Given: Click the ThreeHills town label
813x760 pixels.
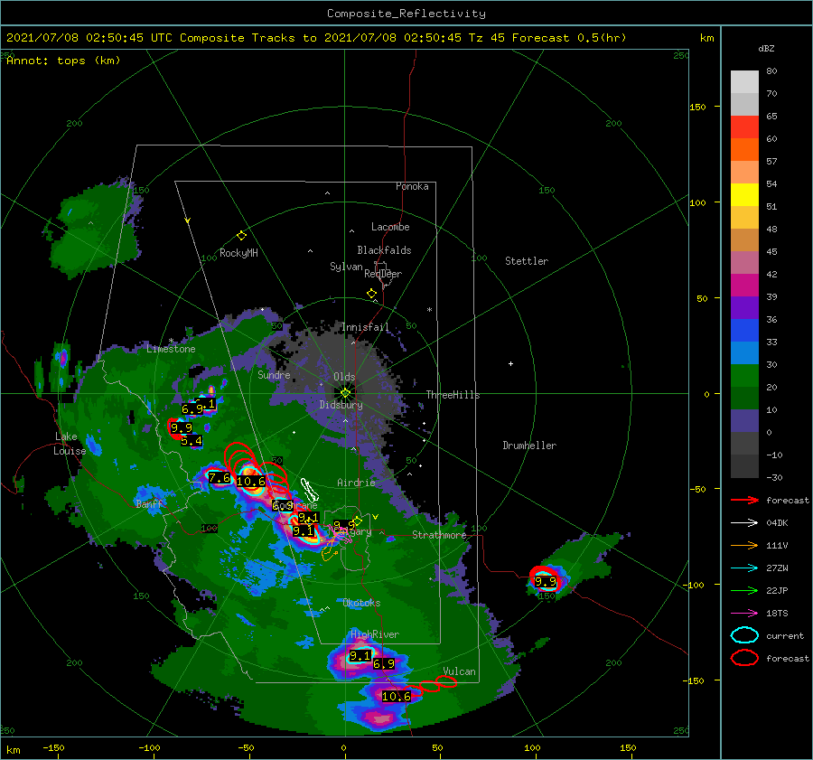Looking at the screenshot, I should click(453, 395).
